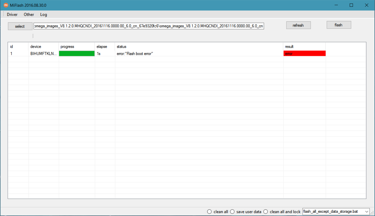Click the menu bar grip handle
Screen dimensions: 375x216
coord(3,15)
